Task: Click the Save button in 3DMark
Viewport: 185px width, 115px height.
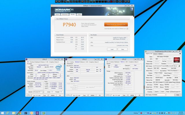Action: point(123,49)
